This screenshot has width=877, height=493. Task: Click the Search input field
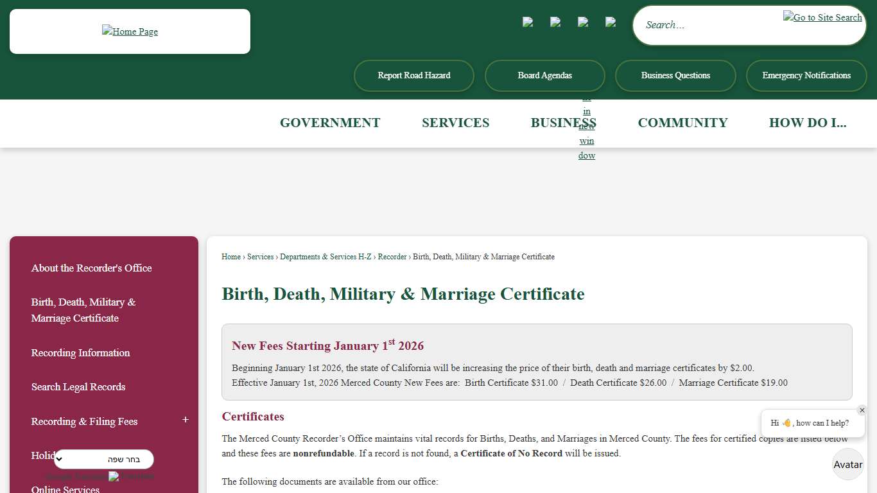pyautogui.click(x=706, y=25)
